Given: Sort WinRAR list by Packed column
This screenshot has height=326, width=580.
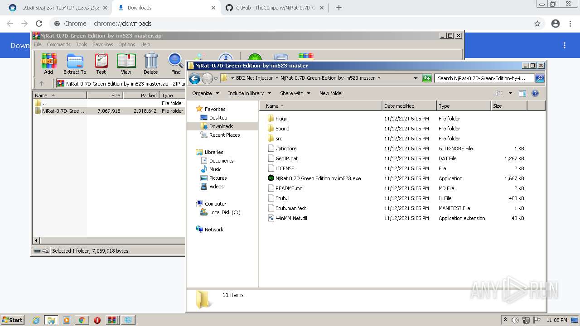Looking at the screenshot, I should click(x=141, y=96).
